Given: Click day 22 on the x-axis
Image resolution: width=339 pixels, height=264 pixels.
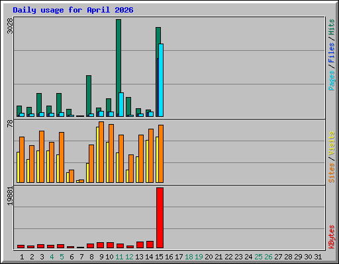Looking at the screenshot, I should coord(228,257).
